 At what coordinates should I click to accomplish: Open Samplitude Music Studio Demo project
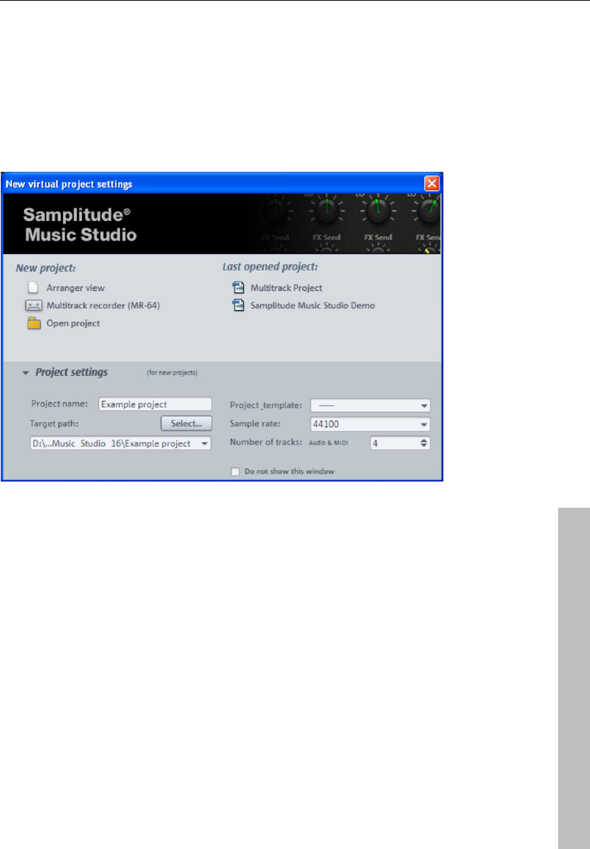click(313, 305)
